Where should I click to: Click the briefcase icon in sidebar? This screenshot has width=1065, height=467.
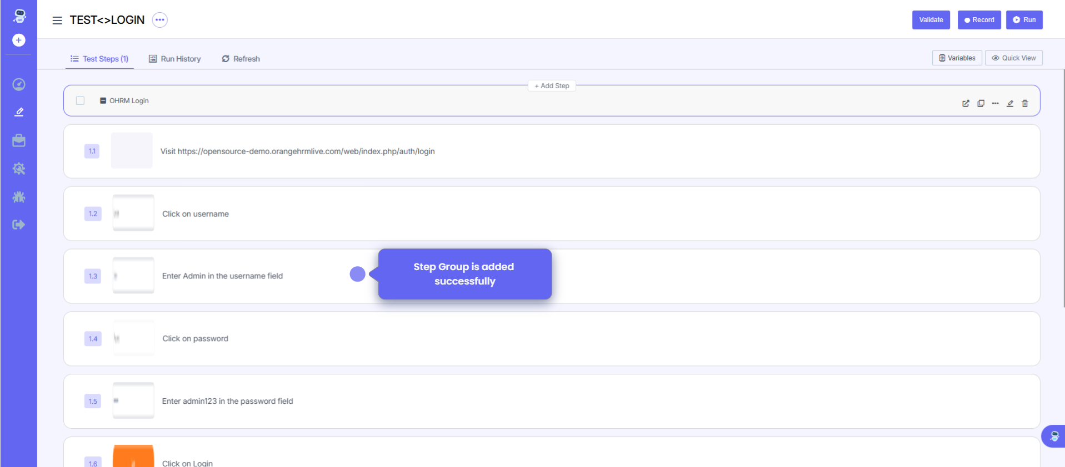19,141
